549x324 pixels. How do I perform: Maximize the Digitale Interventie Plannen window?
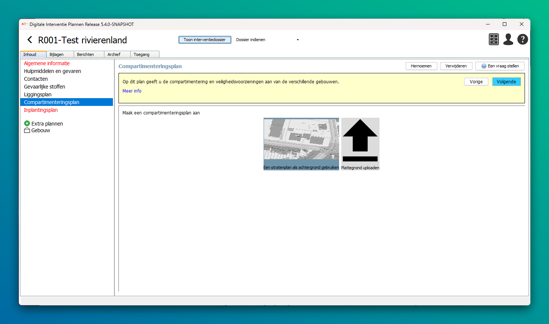(x=505, y=24)
